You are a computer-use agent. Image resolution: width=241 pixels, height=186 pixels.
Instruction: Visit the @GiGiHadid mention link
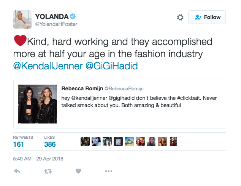click(x=111, y=66)
